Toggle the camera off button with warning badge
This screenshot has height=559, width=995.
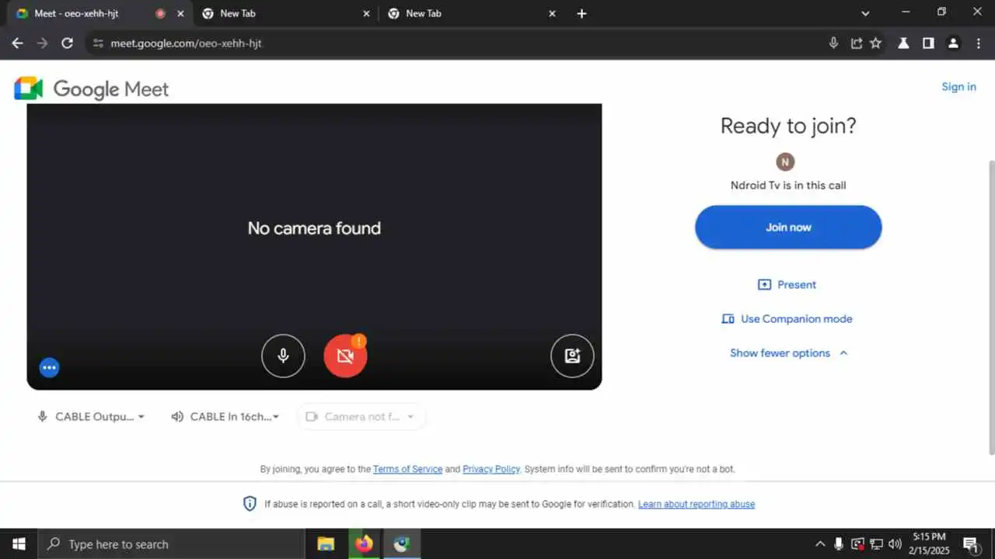click(x=345, y=356)
